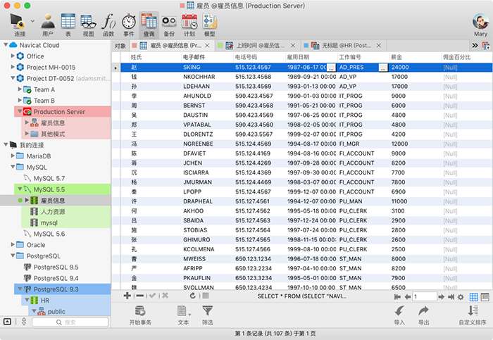493x340 pixels.
Task: Open the 函数 (Function) toolbar icon
Action: [108, 25]
